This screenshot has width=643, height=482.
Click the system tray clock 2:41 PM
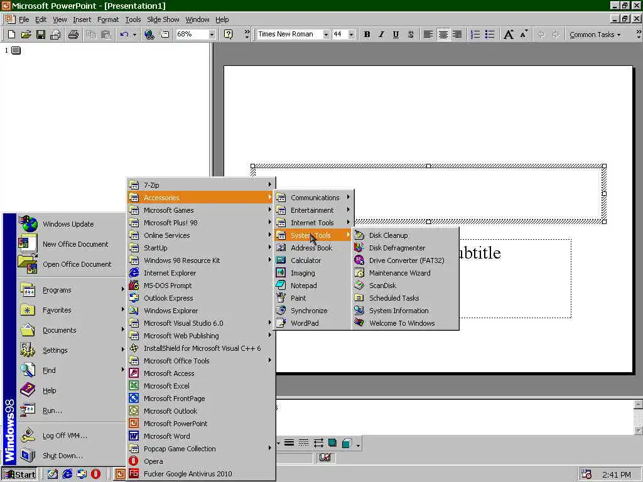pos(617,475)
